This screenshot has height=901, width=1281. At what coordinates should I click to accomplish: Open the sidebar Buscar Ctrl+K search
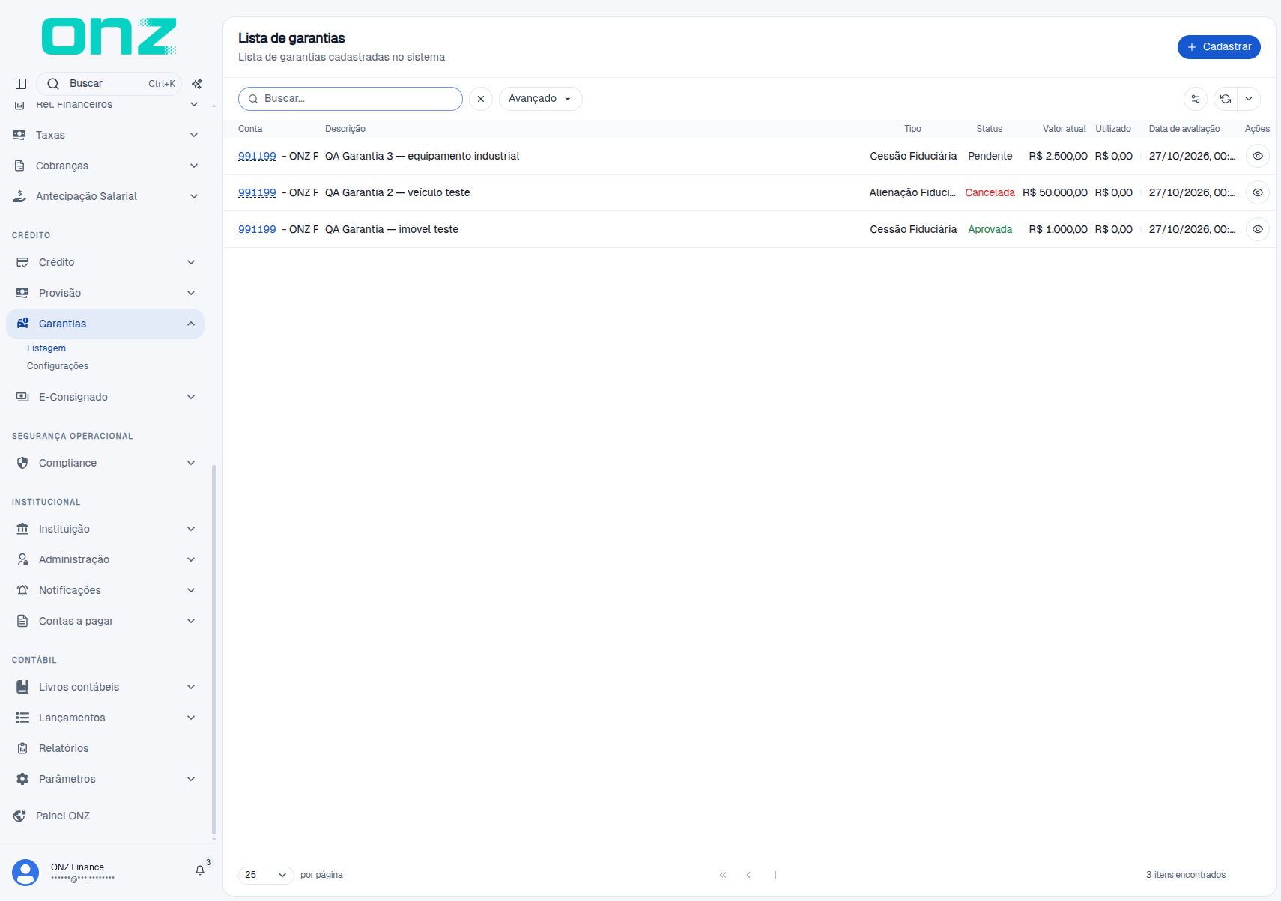[109, 84]
